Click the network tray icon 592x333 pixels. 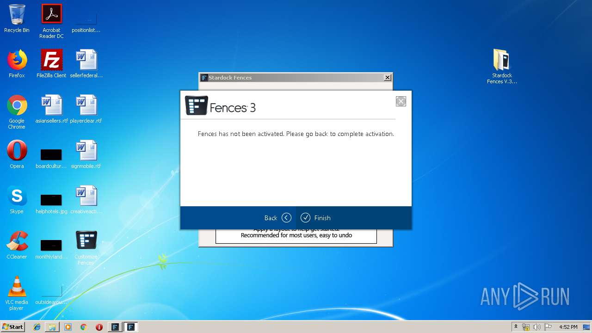pos(526,327)
